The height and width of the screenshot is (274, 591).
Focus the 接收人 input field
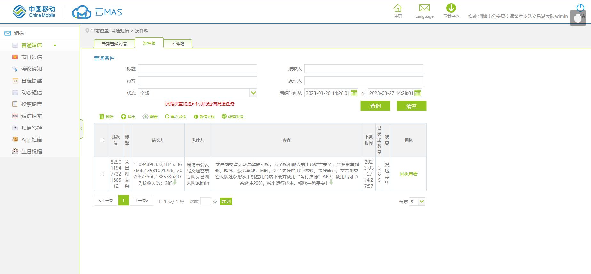[364, 69]
